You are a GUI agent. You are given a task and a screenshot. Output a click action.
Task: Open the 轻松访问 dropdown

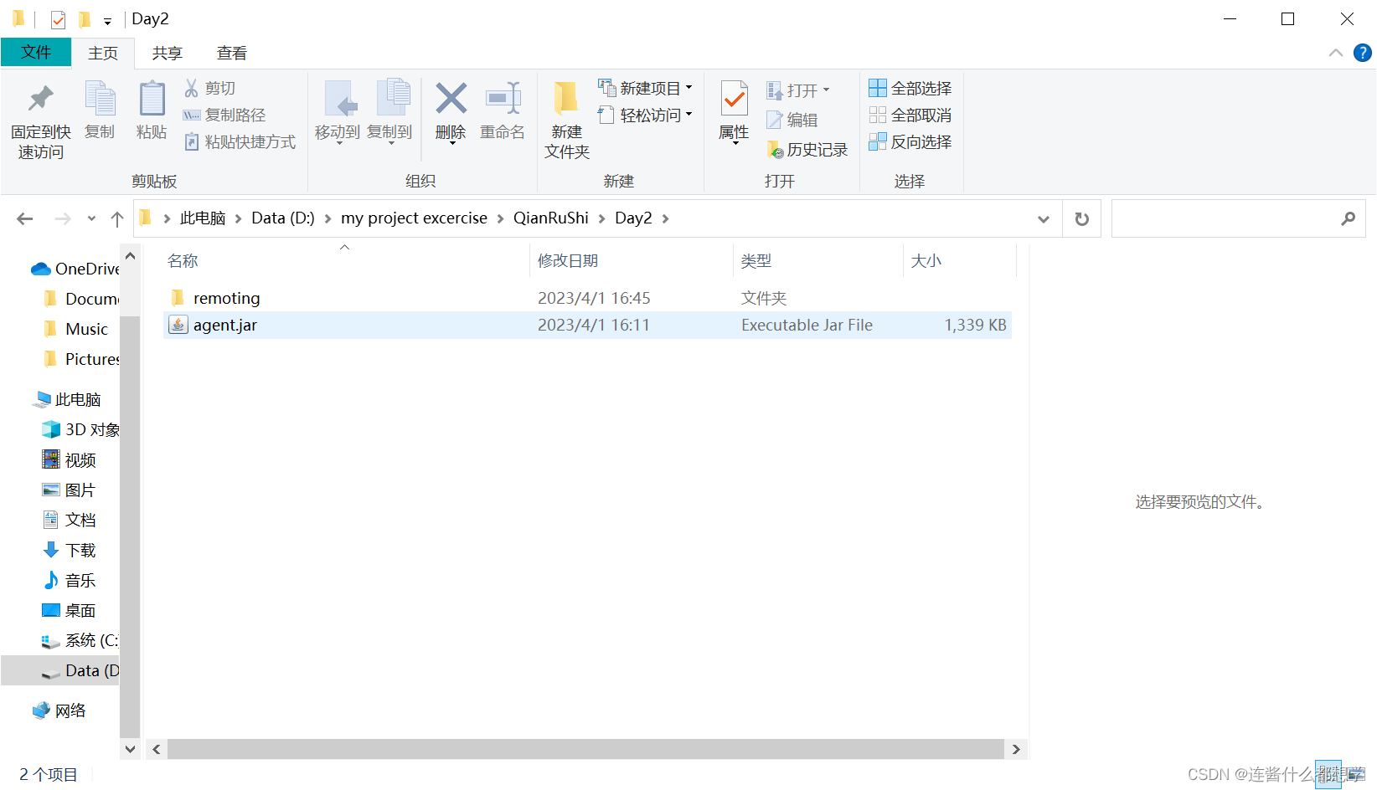tap(645, 115)
